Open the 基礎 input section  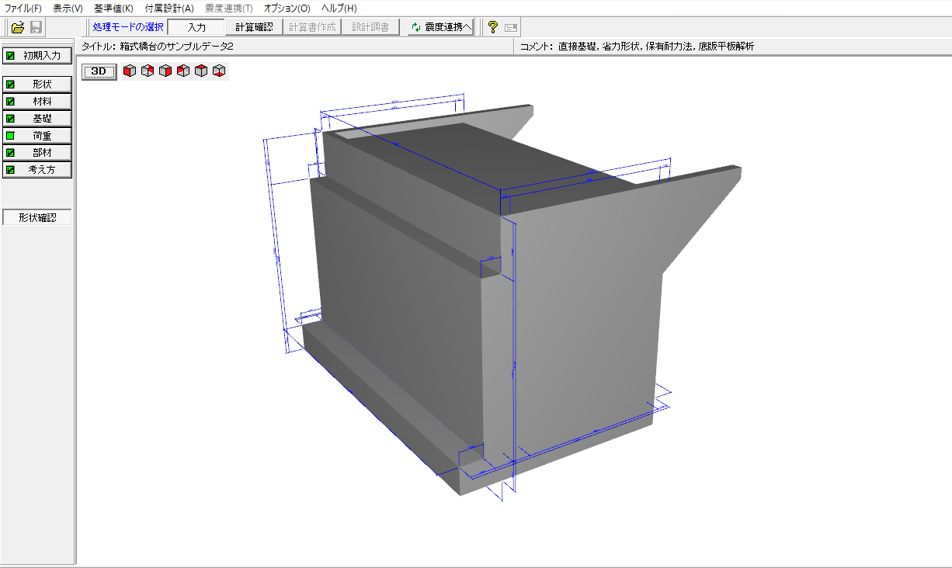click(38, 119)
